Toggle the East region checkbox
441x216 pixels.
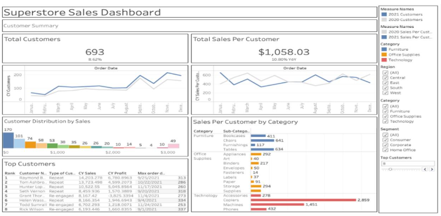pyautogui.click(x=385, y=82)
